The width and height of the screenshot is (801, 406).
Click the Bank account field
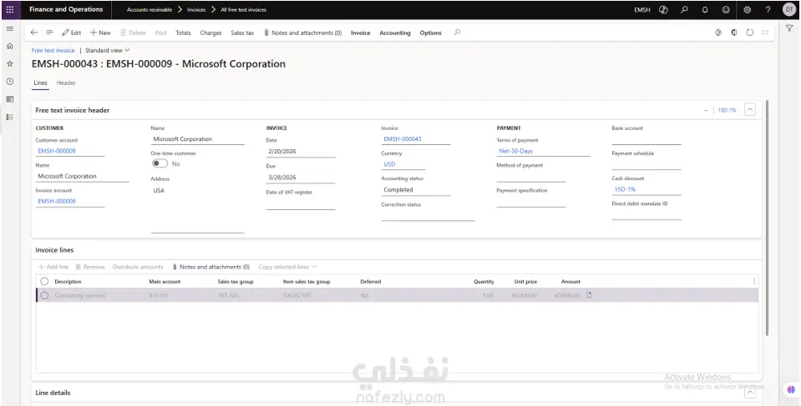point(646,139)
